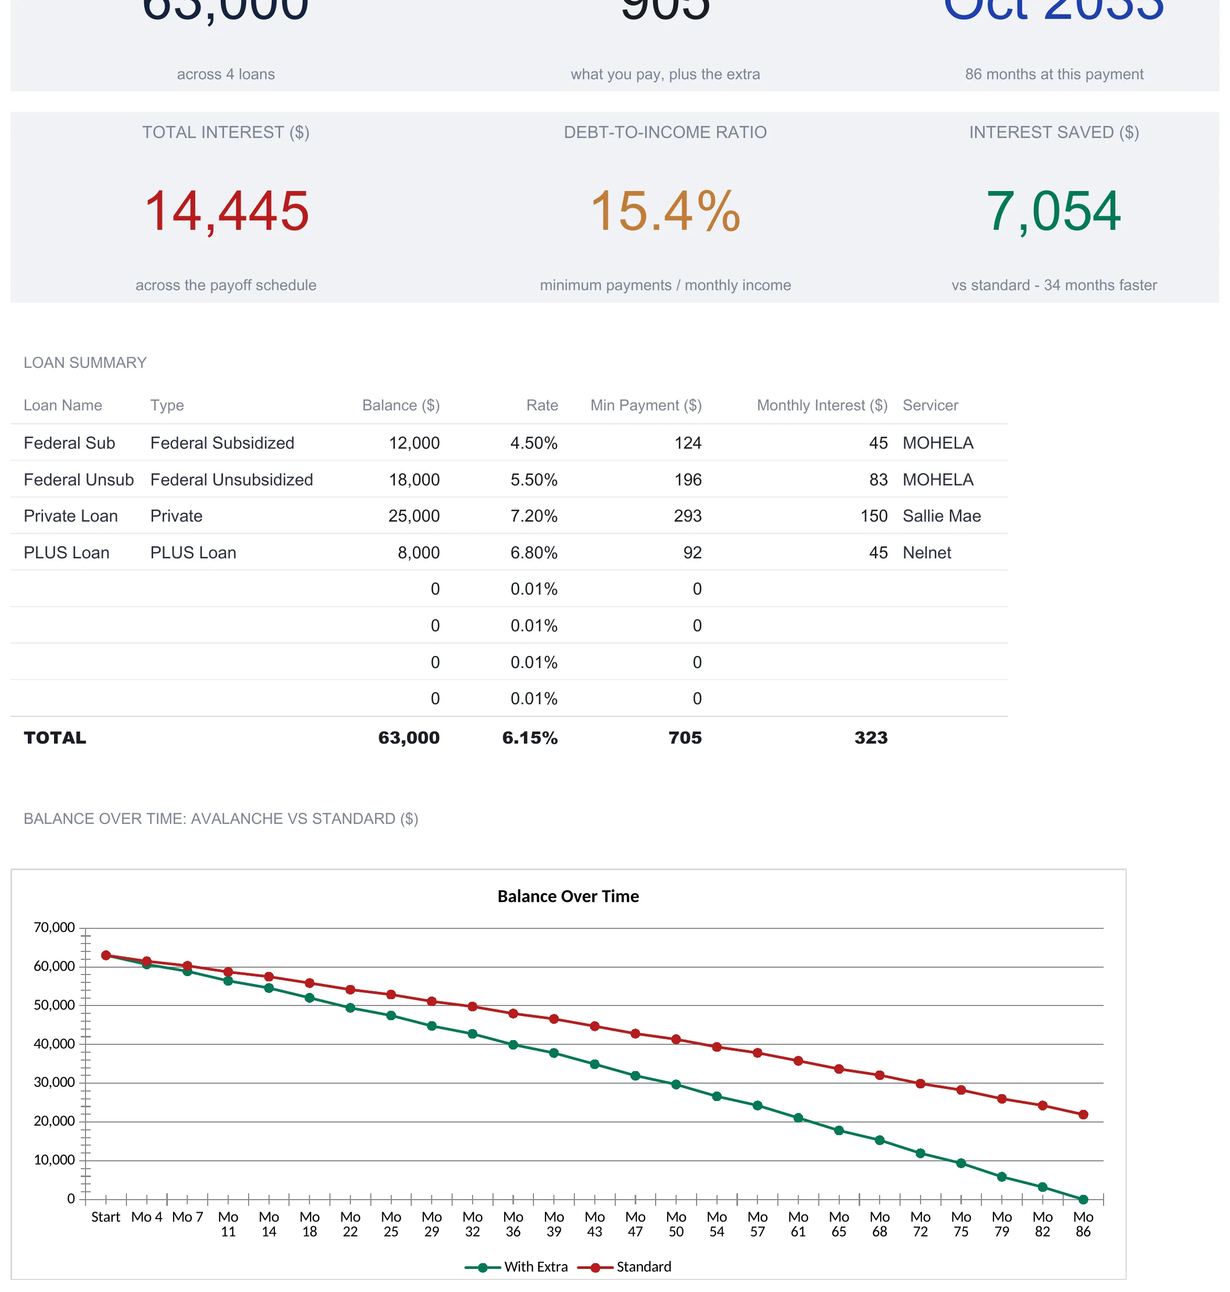The height and width of the screenshot is (1292, 1230).
Task: Click the Balance ($) column header
Action: click(x=401, y=405)
